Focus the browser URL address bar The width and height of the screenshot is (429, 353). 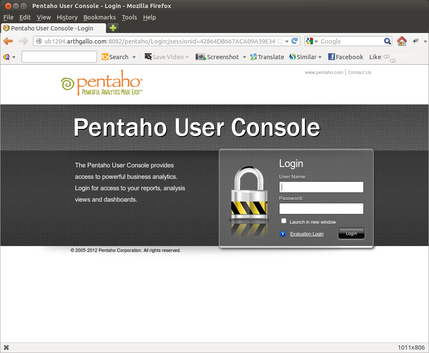tap(160, 41)
